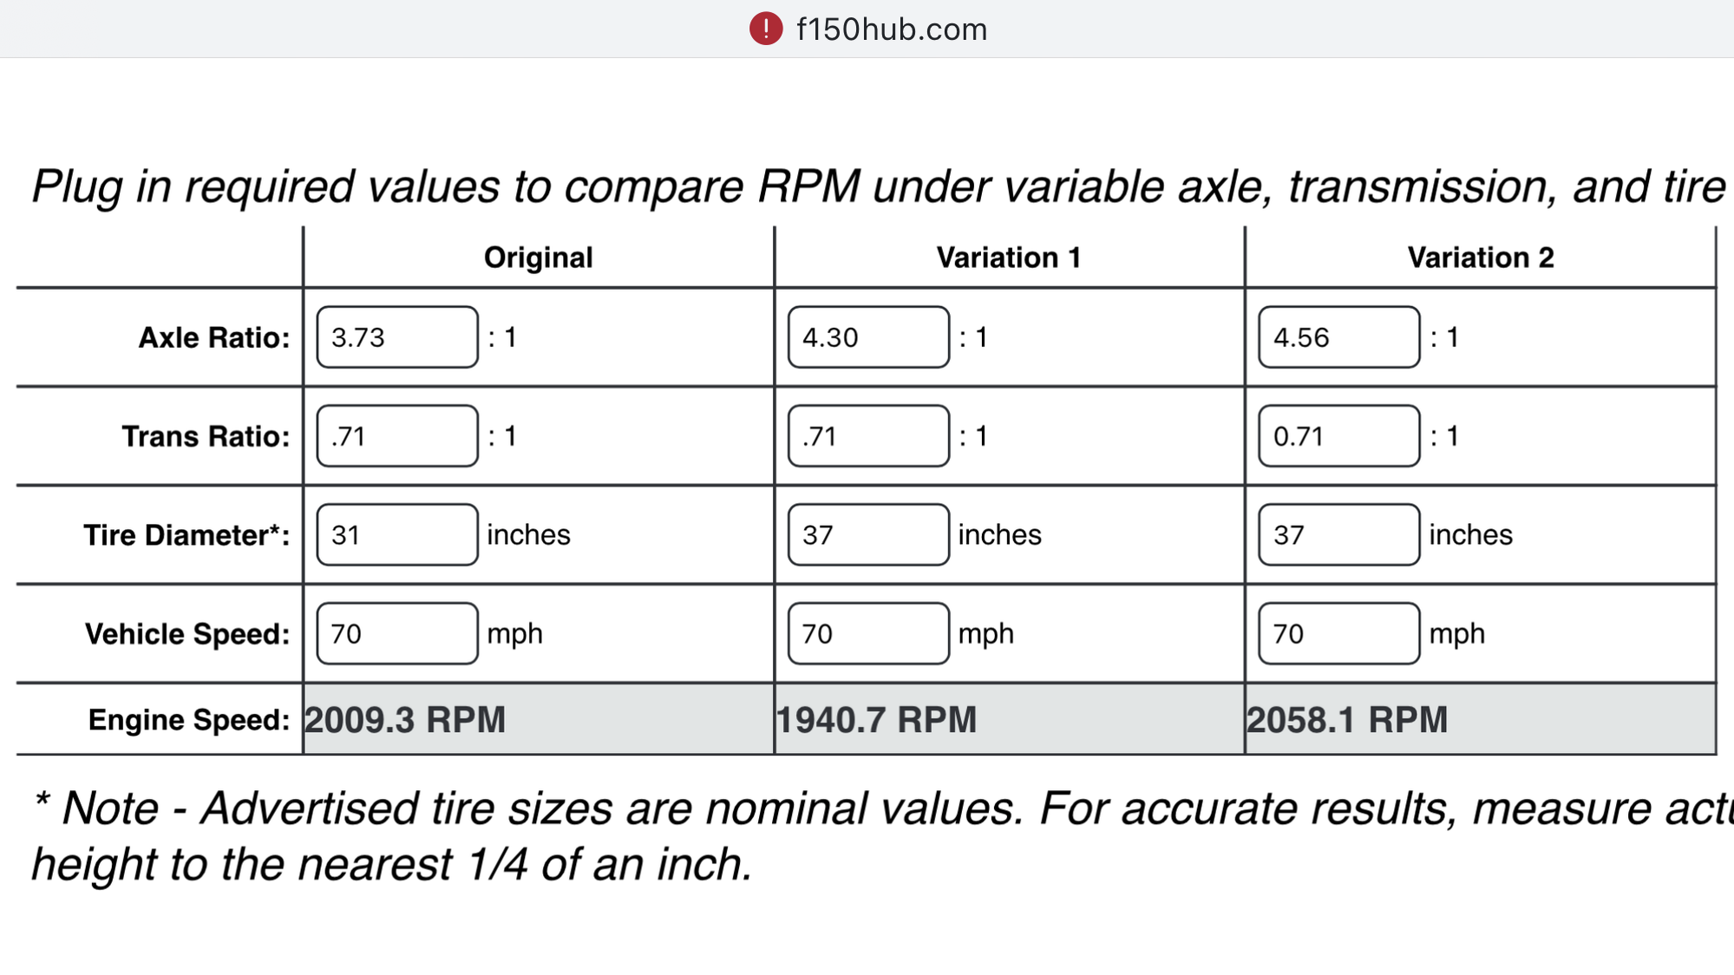Edit Original Tire Diameter field showing 31
Viewport: 1734px width, 975px height.
coord(397,535)
